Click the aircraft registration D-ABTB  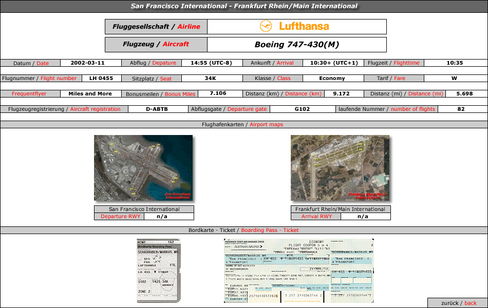click(x=157, y=109)
